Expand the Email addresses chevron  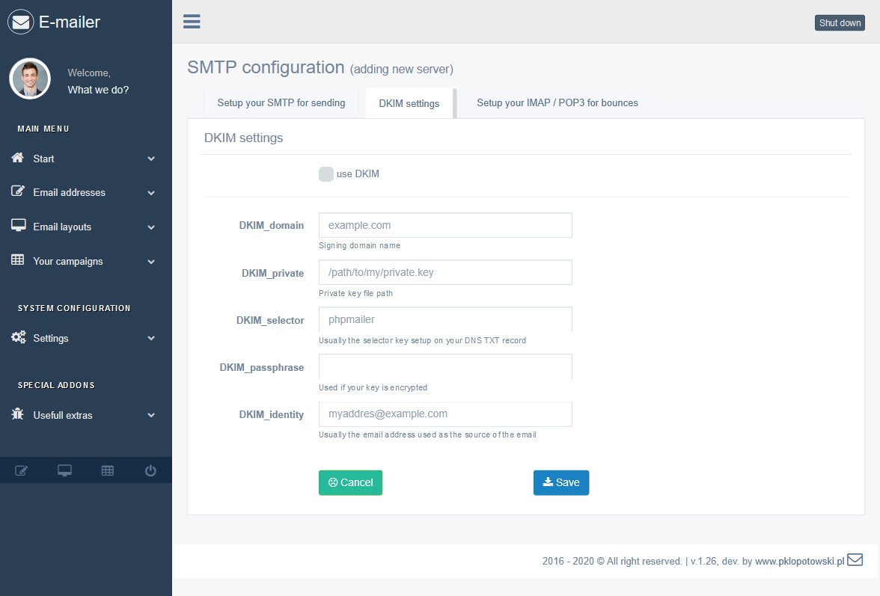pyautogui.click(x=151, y=193)
